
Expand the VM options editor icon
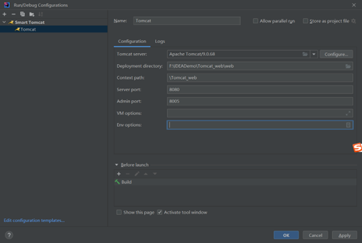pos(348,113)
